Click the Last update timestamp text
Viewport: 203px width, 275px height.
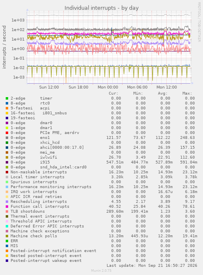coord(152,265)
